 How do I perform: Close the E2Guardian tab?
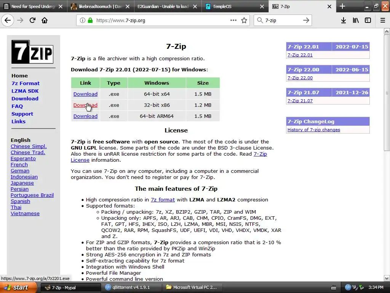195,6
